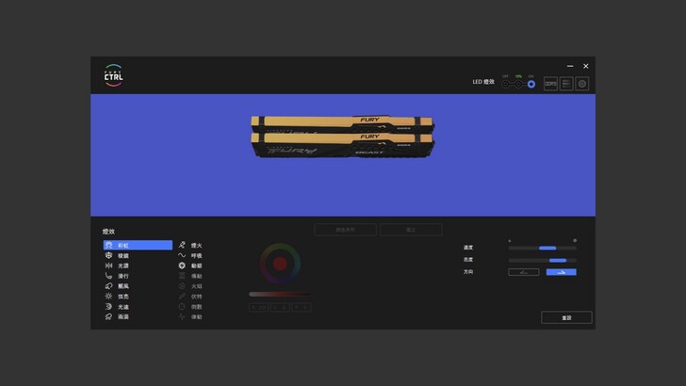This screenshot has height=386, width=686.
Task: Select the 呼吸 breathing effect with wave icon
Action: pos(190,256)
